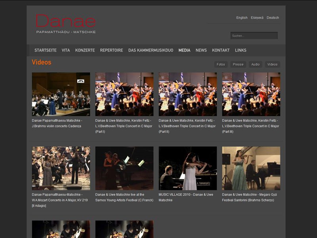Image resolution: width=317 pixels, height=238 pixels.
Task: Open Beethoven Triple Concert Part I thumbnail
Action: (x=124, y=94)
